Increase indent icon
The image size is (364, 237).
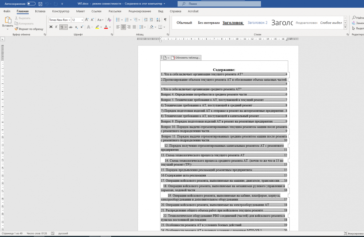tap(151, 20)
